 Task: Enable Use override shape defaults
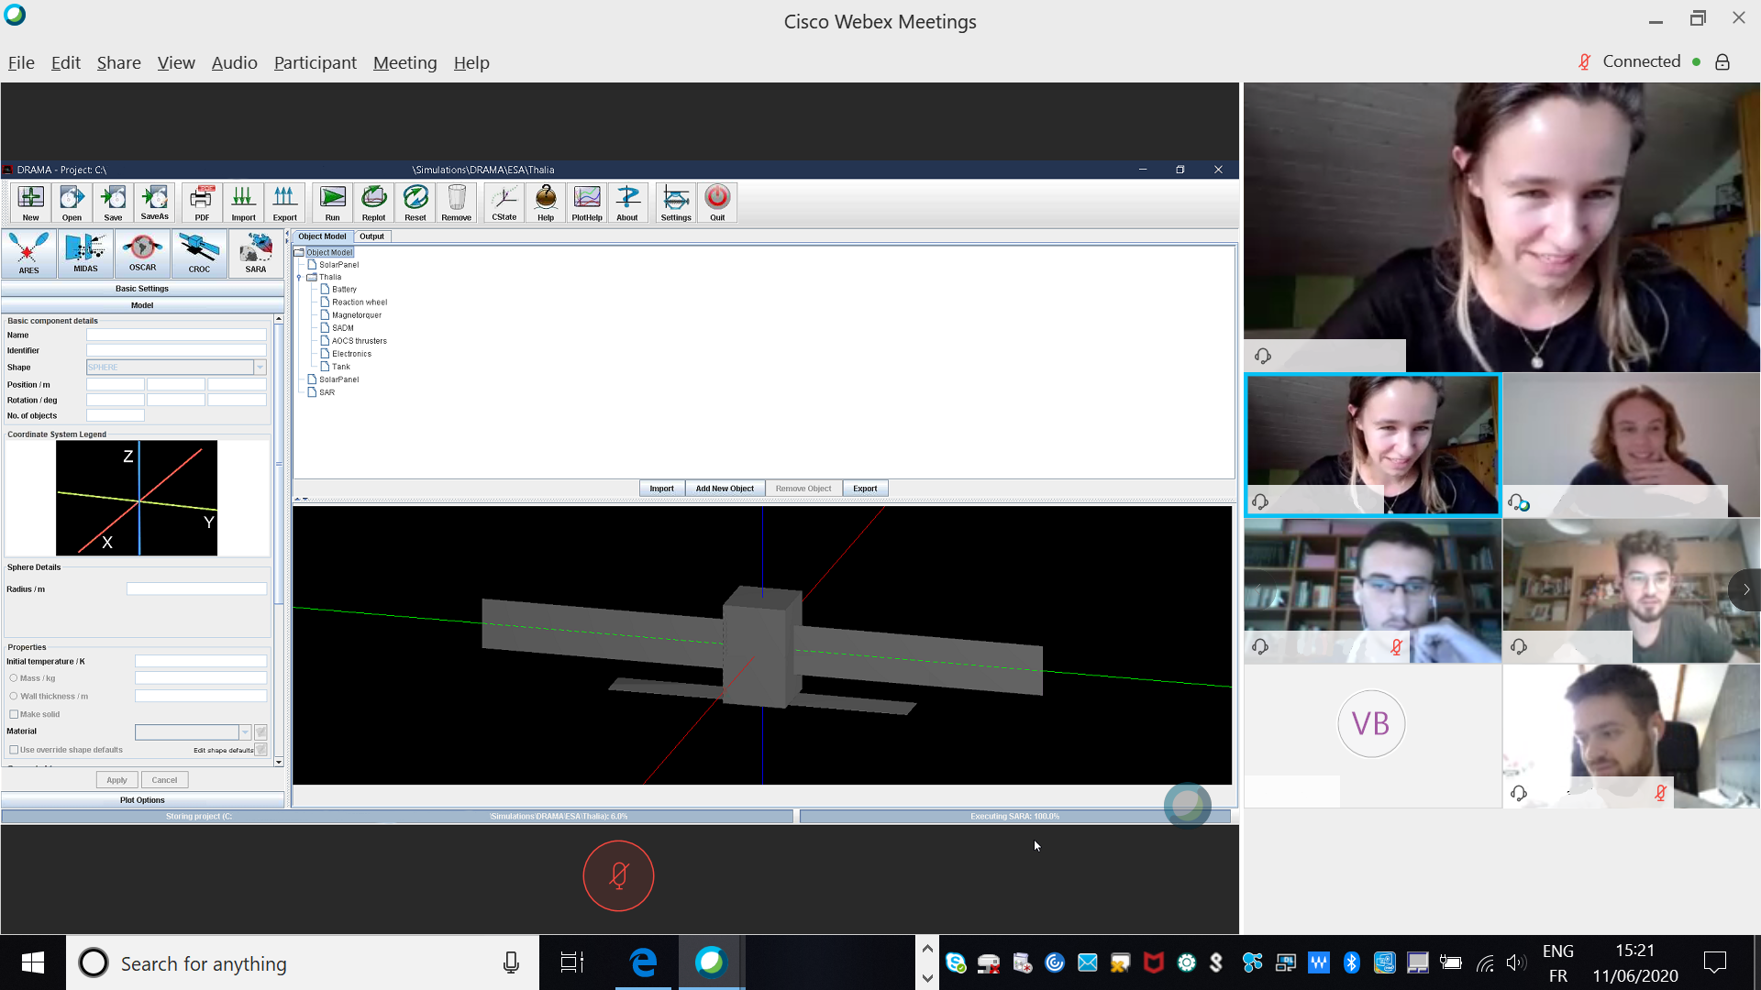pos(14,750)
